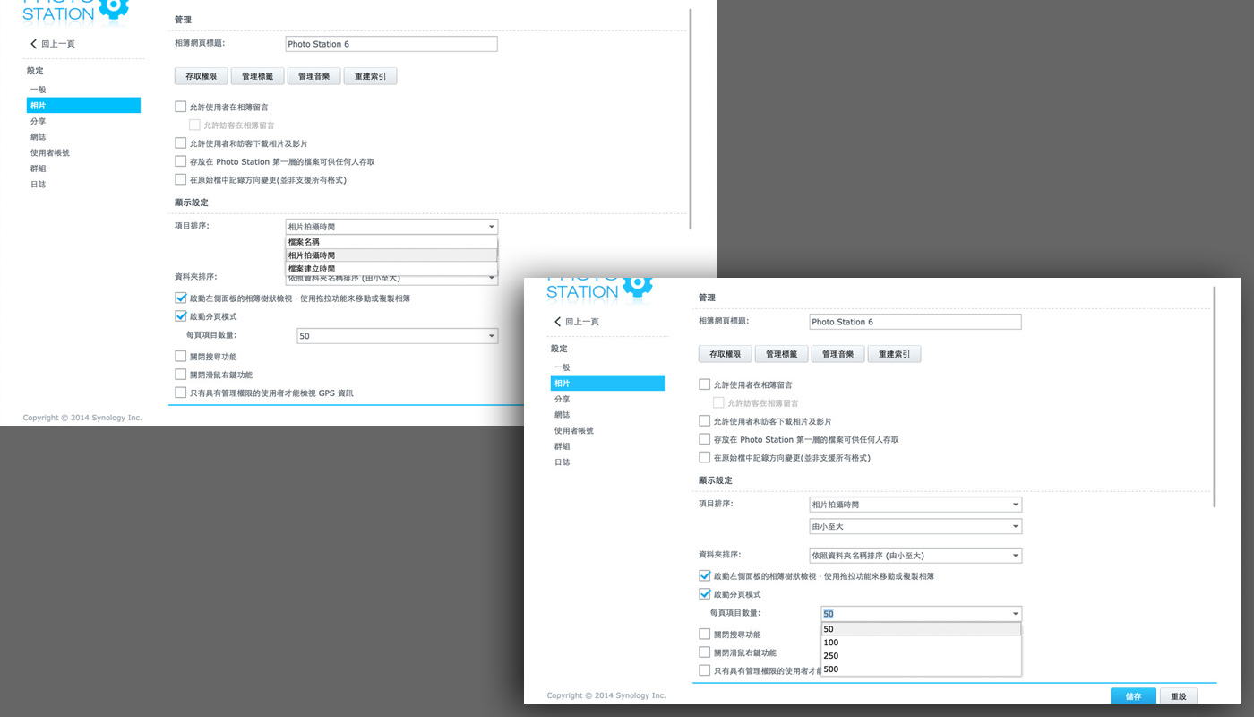This screenshot has height=717, width=1254.
Task: Open 一般 settings in the back window sidebar
Action: pos(38,90)
